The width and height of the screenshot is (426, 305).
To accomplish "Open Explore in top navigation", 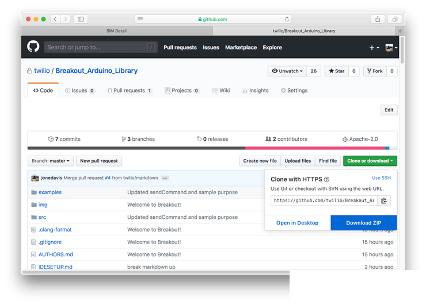I will click(272, 48).
